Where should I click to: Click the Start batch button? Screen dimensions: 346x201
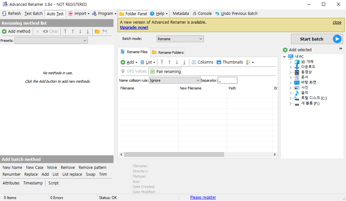(x=317, y=39)
